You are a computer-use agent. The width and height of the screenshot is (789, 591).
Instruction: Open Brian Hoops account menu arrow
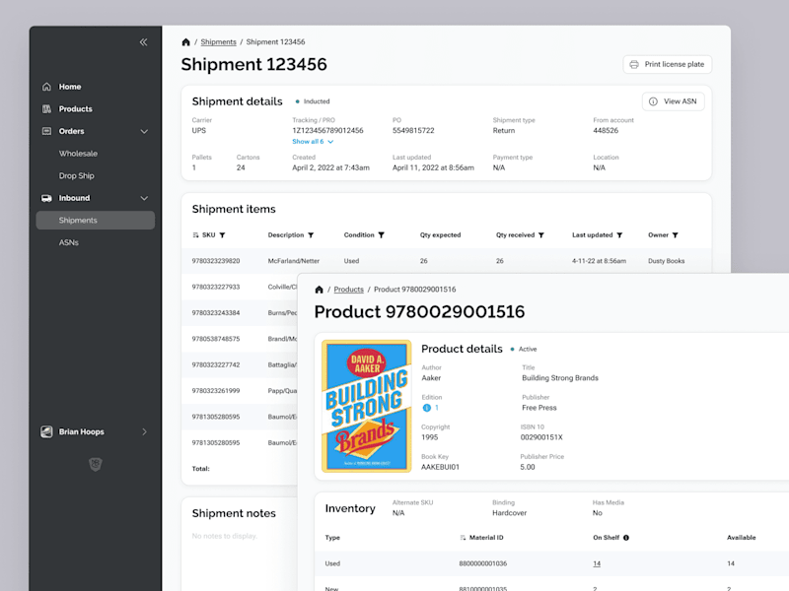click(x=144, y=432)
